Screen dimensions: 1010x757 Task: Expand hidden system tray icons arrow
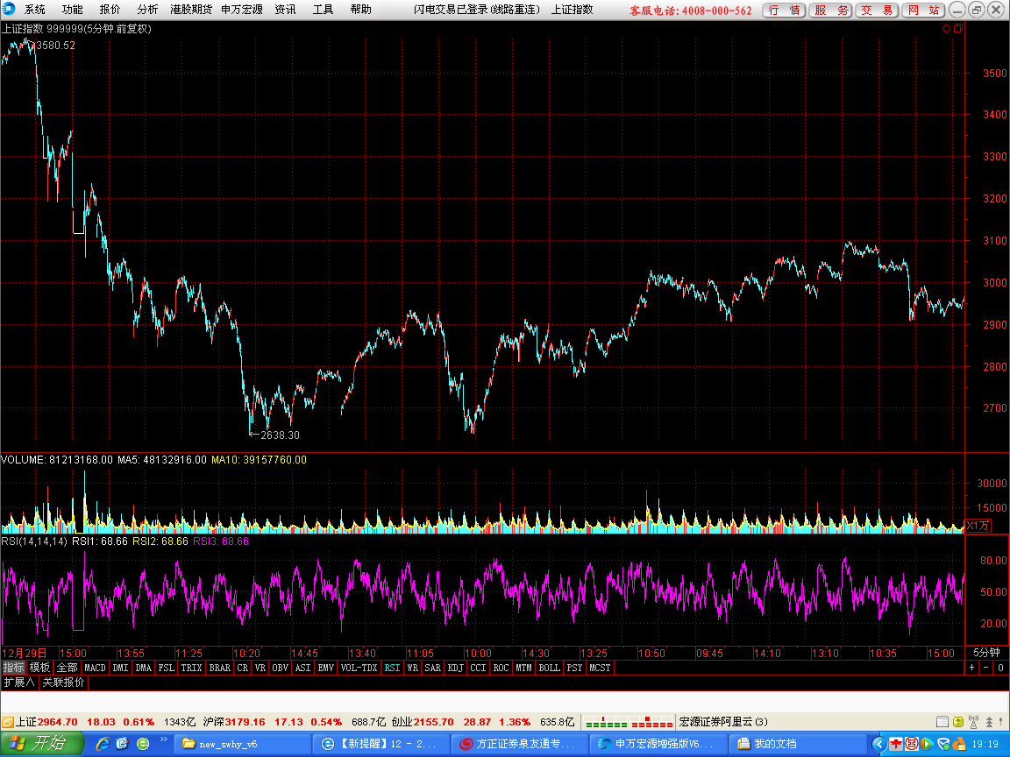click(878, 744)
